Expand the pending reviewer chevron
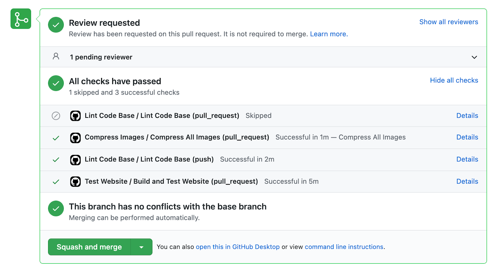Image resolution: width=496 pixels, height=269 pixels. [474, 57]
